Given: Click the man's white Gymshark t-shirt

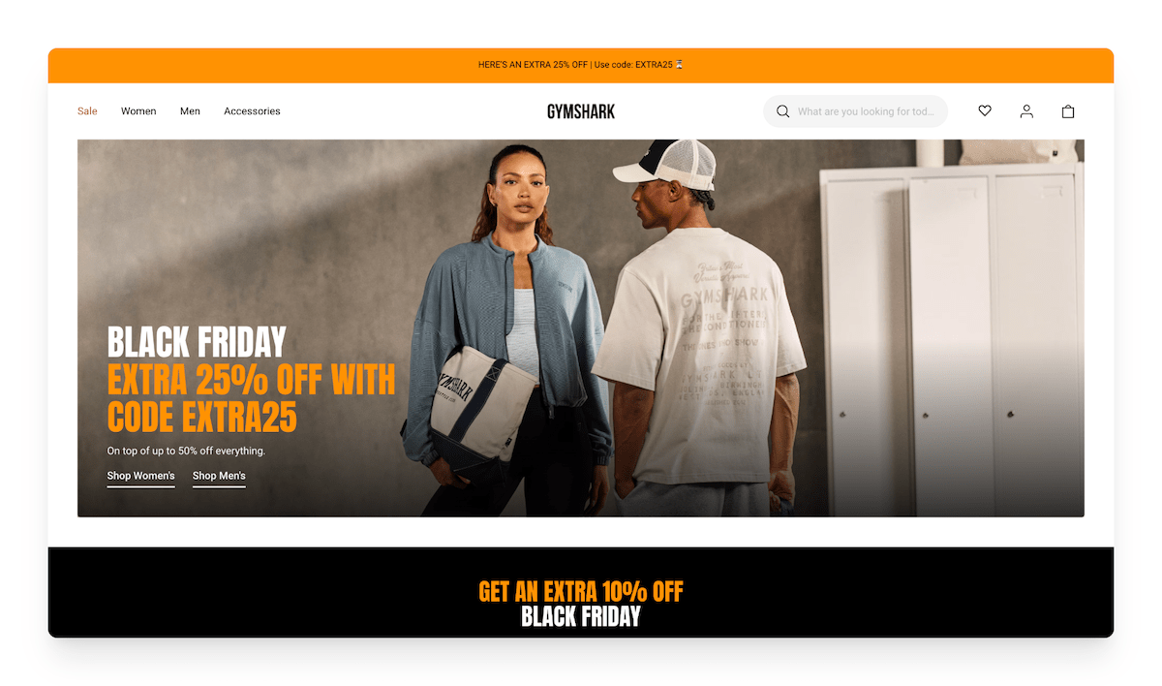Looking at the screenshot, I should [x=697, y=354].
